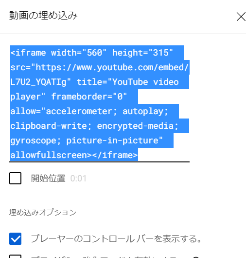246x258 pixels.
Task: Click height="315" in the embed code
Action: [x=142, y=53]
